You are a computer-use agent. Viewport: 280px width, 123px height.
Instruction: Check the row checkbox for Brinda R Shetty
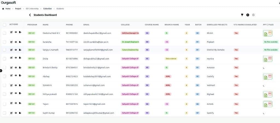4,67
